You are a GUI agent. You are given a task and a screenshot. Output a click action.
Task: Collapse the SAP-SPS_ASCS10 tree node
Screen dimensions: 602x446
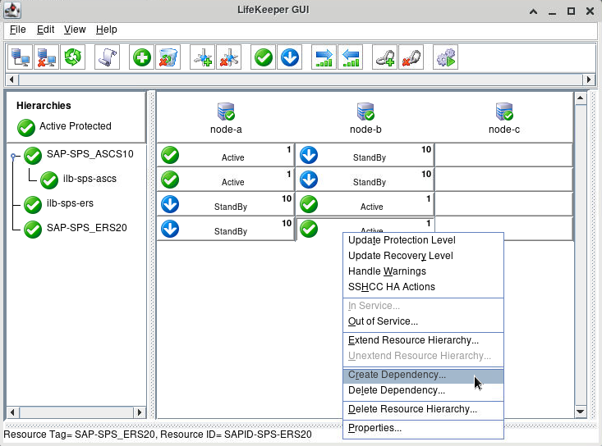(14, 155)
